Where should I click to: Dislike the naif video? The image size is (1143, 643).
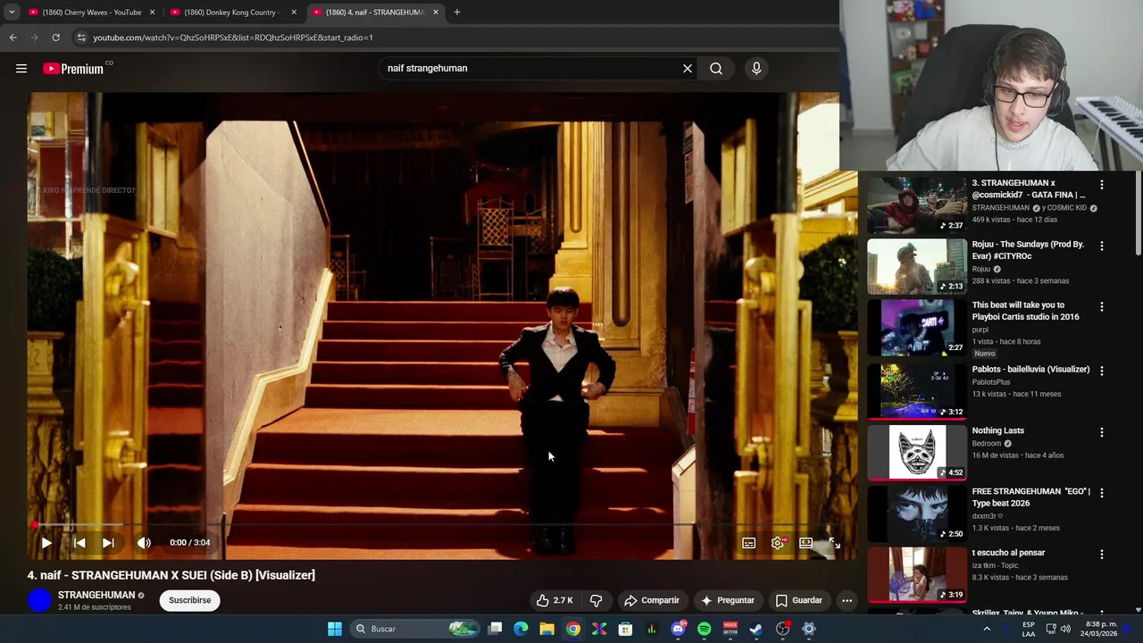pos(597,600)
